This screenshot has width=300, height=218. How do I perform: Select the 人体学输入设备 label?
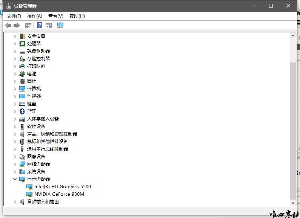(43, 119)
